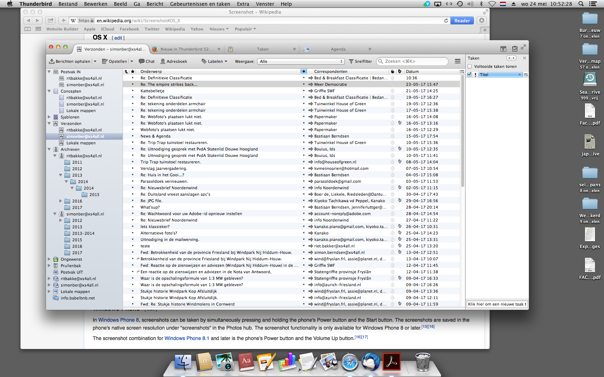604x377 pixels.
Task: Open Safari compass icon in Dock
Action: pos(350,362)
